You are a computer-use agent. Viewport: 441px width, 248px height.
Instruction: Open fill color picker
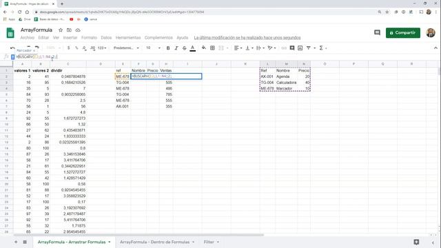204,48
